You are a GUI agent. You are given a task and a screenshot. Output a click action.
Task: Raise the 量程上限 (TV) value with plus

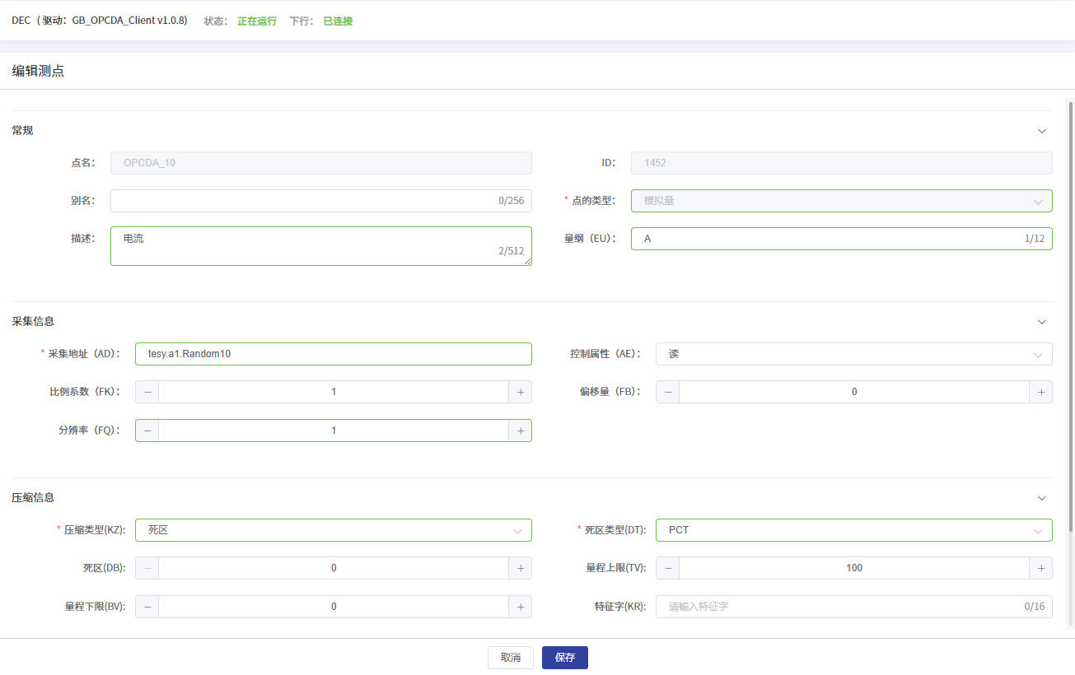tap(1040, 568)
